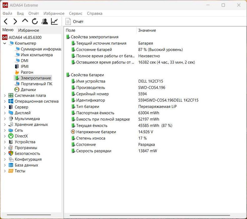Select the IPMI tree item
The height and width of the screenshot is (219, 247).
(22, 66)
